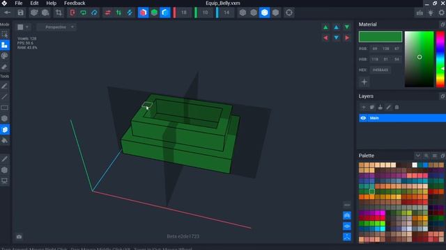Select the color picker eyedropper tool
Image resolution: width=446 pixels, height=250 pixels.
click(x=5, y=159)
